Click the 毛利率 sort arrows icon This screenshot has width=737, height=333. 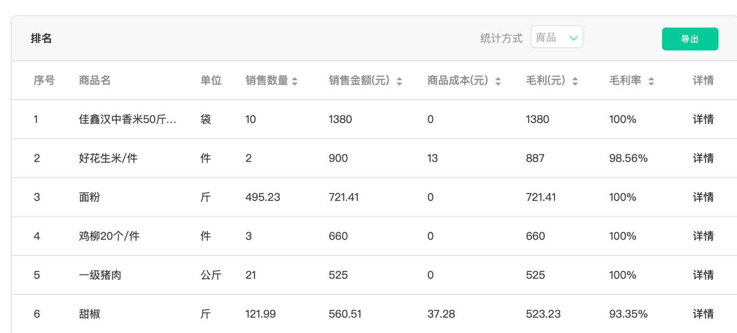651,81
